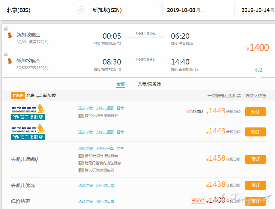Click the 已减¥8 discount badge
This screenshot has height=209, width=275.
tap(198, 201)
